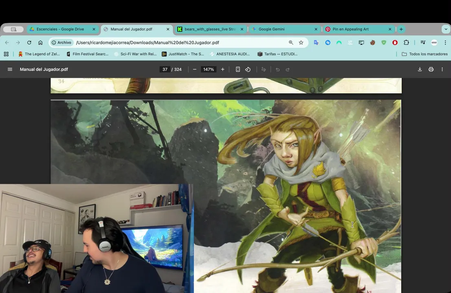Open the Film Festival Searc... bookmark

pos(88,54)
